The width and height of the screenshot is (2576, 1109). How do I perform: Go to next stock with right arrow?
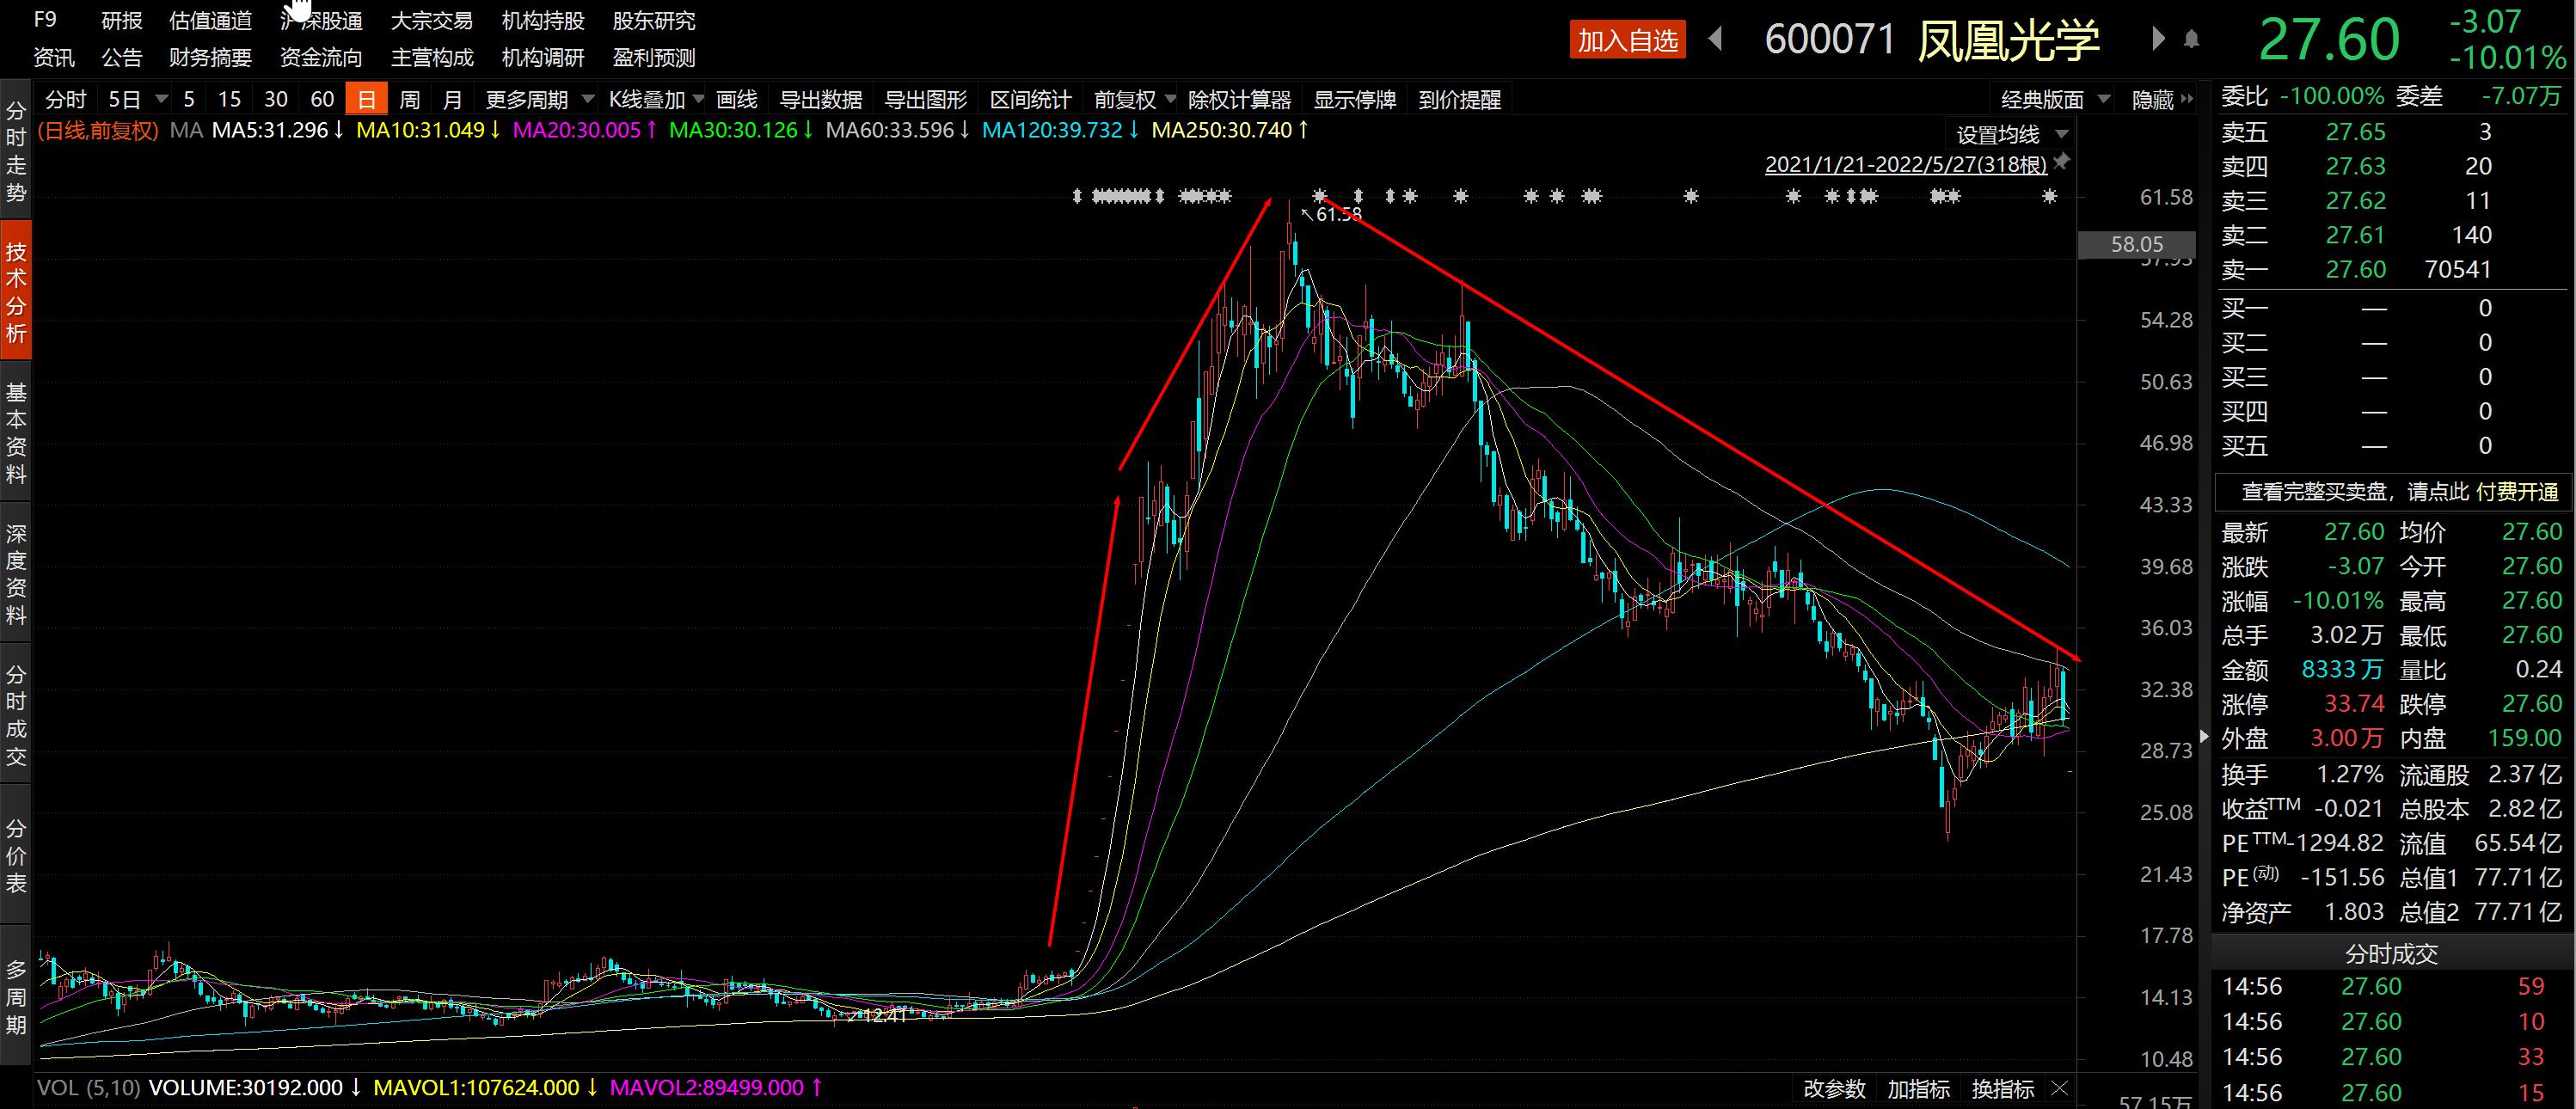pos(2157,40)
